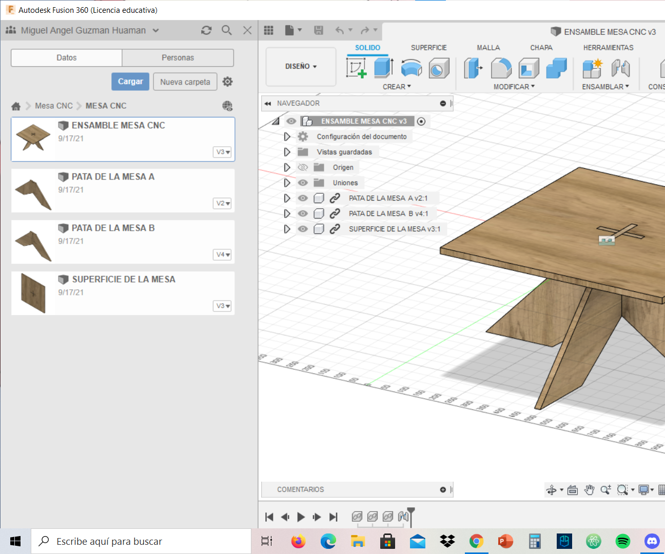The height and width of the screenshot is (554, 665).
Task: Toggle visibility of ENSAMBLE MESA CNC v3 root
Action: [x=291, y=121]
